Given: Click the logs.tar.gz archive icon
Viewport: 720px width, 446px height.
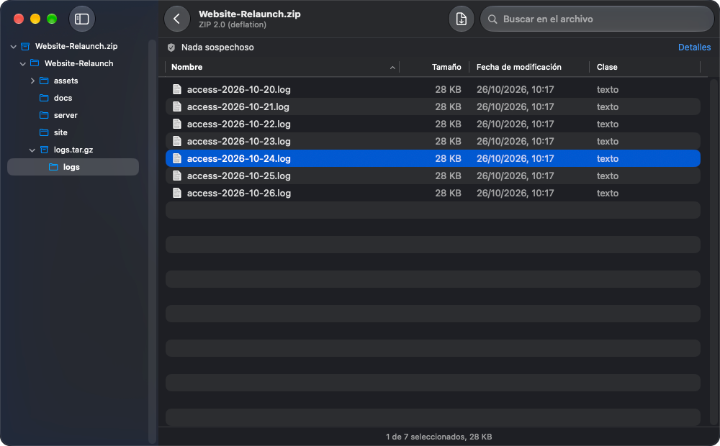Looking at the screenshot, I should pos(44,150).
